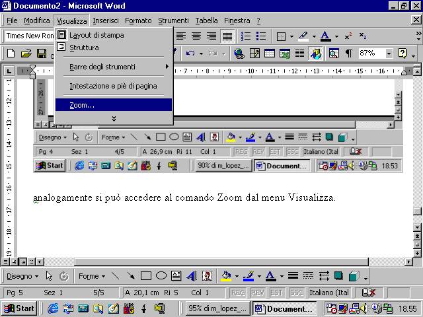The height and width of the screenshot is (317, 423).
Task: Text Box tool in the bottom Drawing toolbar
Action: coord(176,275)
